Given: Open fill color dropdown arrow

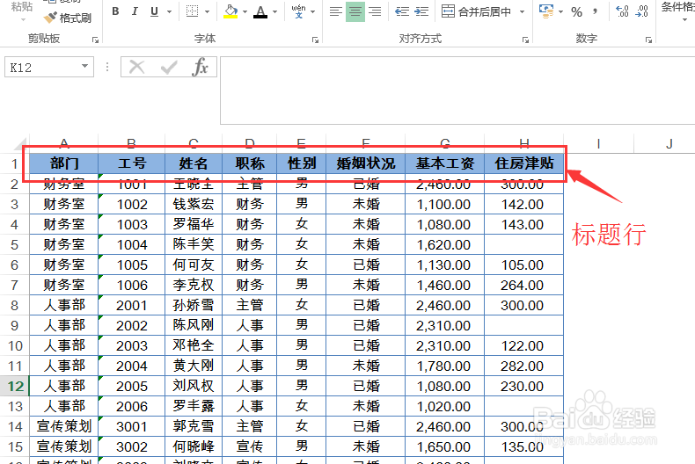Looking at the screenshot, I should (x=245, y=12).
